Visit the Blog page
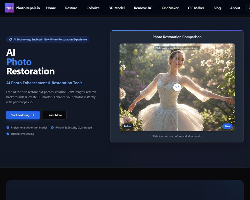Image resolution: width=250 pixels, height=200 pixels. point(217,8)
